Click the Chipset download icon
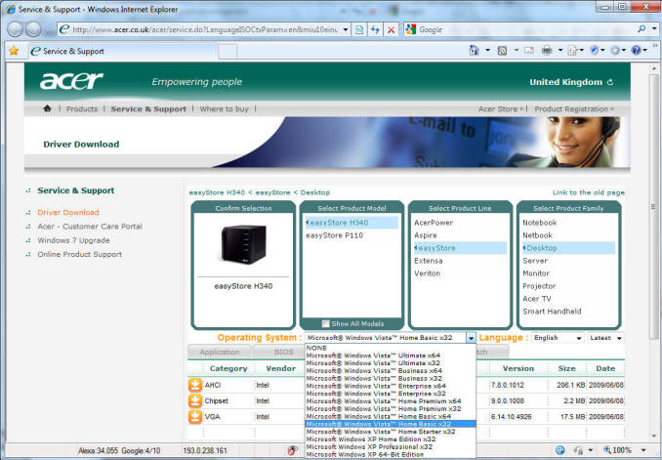 195,401
